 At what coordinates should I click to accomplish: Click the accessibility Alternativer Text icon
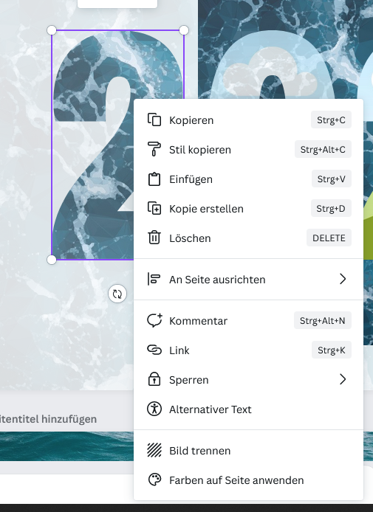click(x=154, y=409)
